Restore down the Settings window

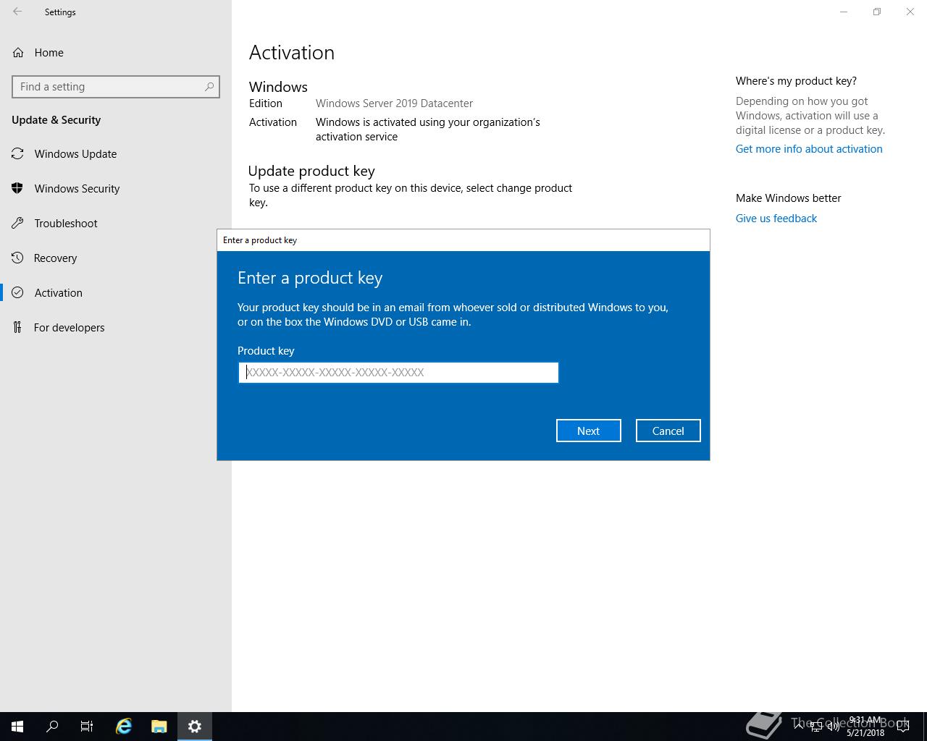(877, 12)
